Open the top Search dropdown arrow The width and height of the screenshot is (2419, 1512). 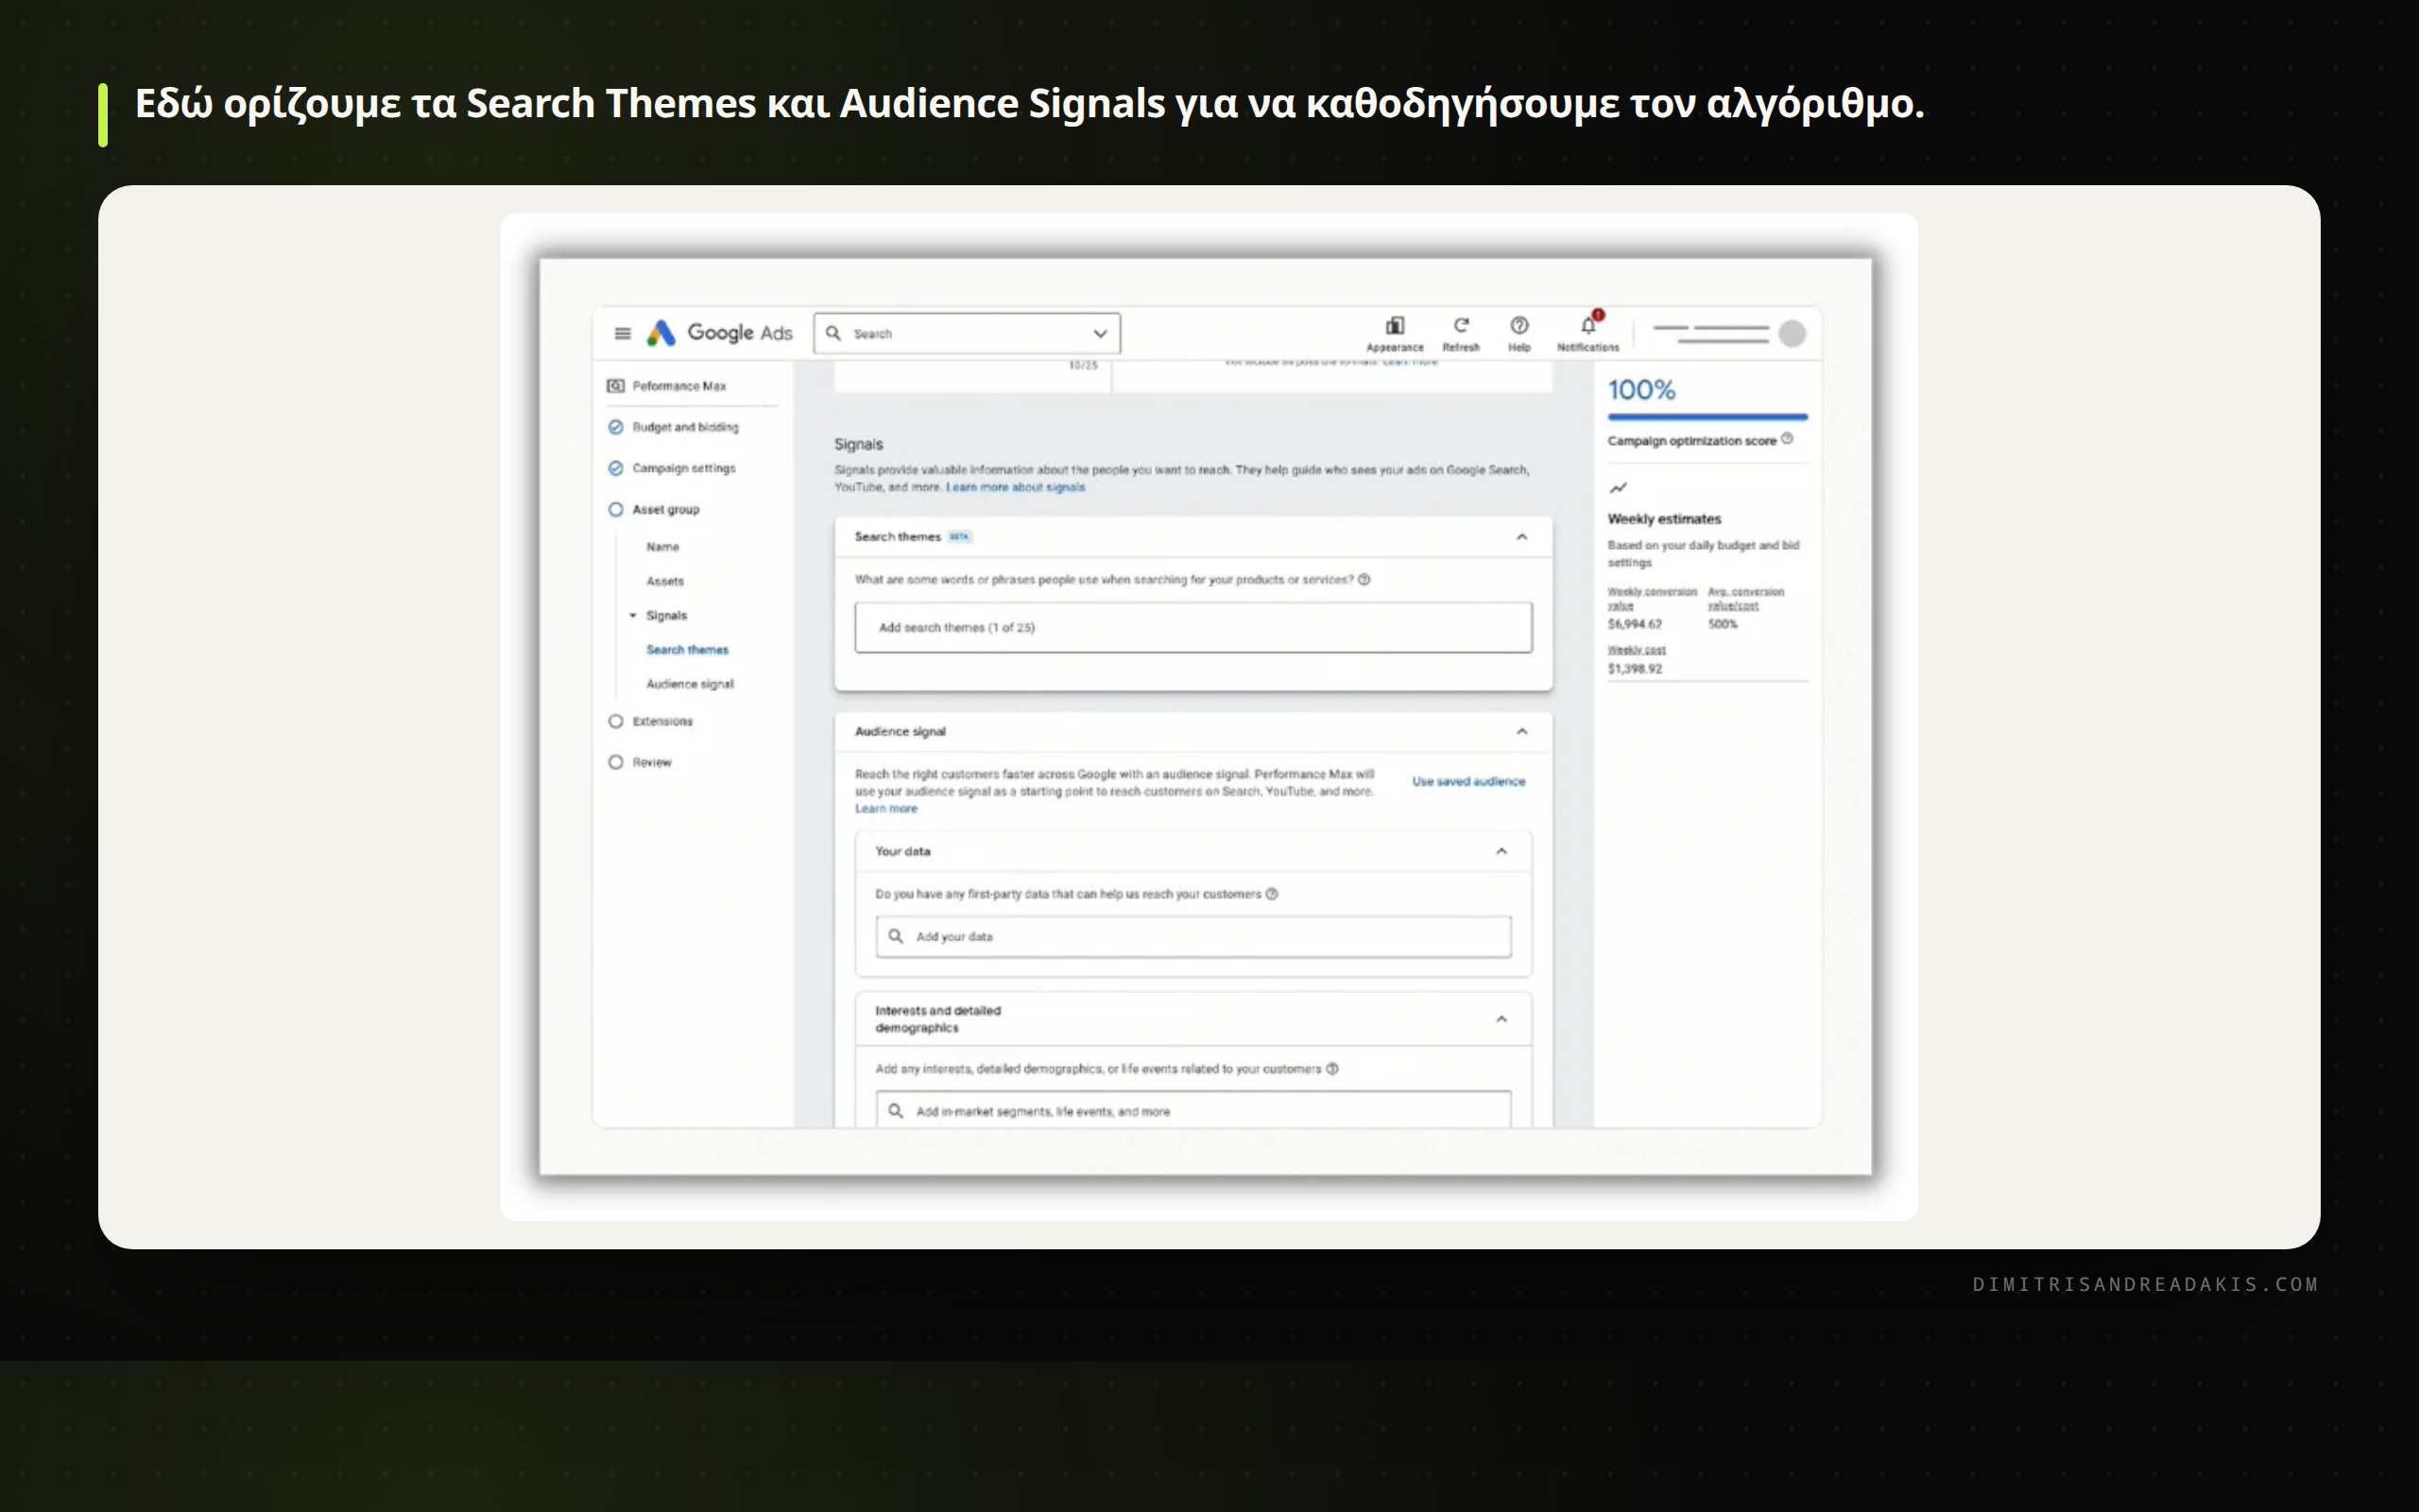pyautogui.click(x=1100, y=334)
